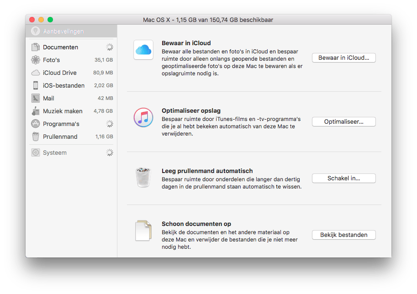Click the blank document pages icon

click(x=143, y=231)
